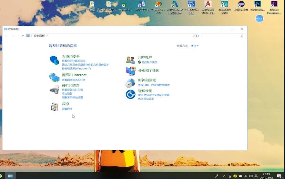The height and width of the screenshot is (179, 285).
Task: Click the Control Panel search box
Action: coord(221,36)
